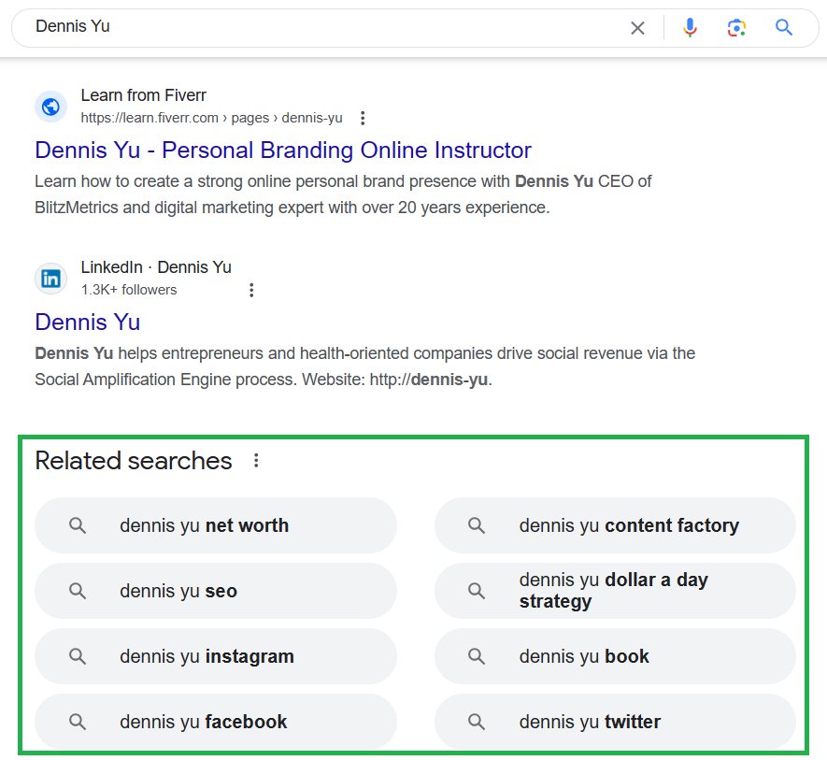
Task: Open the more options menu for the LinkedIn result
Action: (x=251, y=290)
